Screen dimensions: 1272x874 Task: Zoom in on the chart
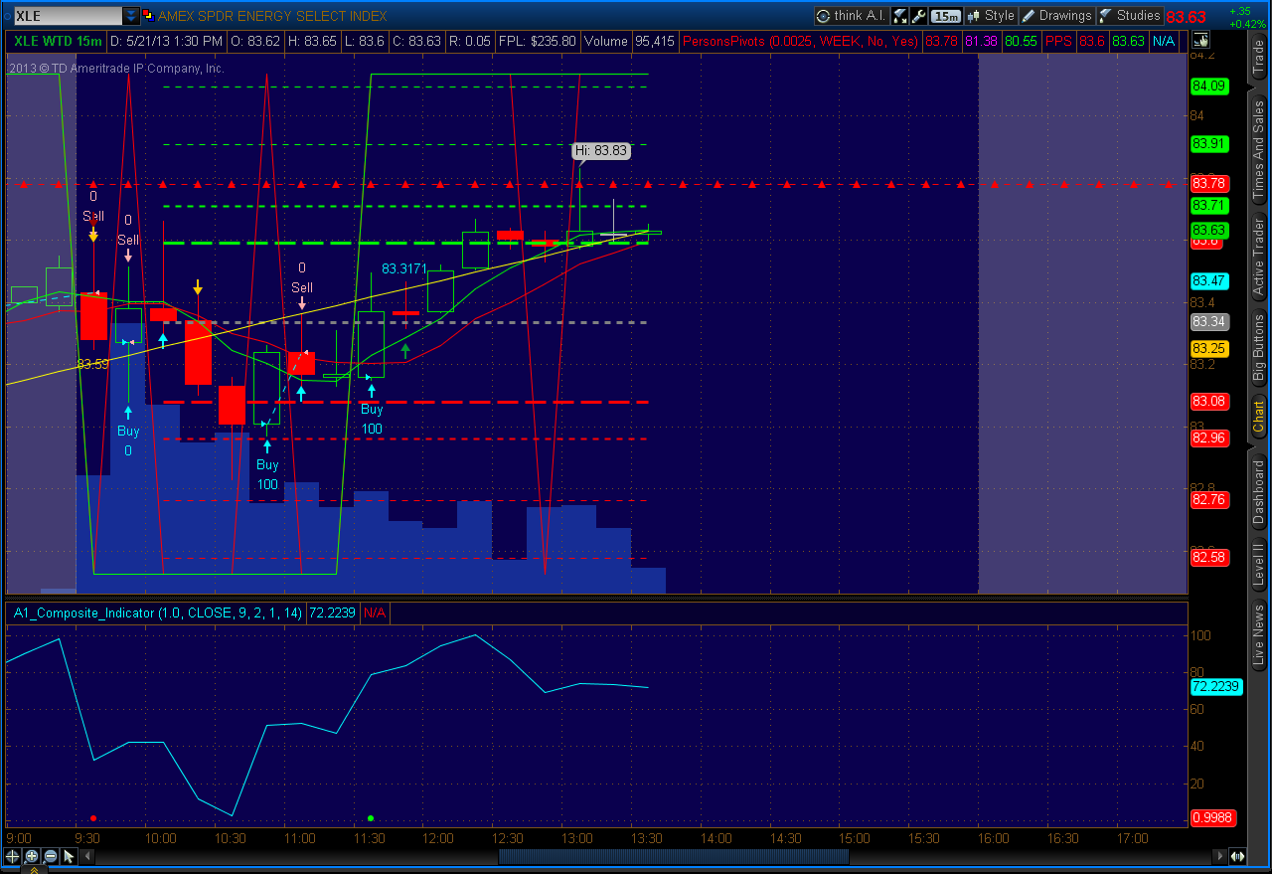point(32,856)
